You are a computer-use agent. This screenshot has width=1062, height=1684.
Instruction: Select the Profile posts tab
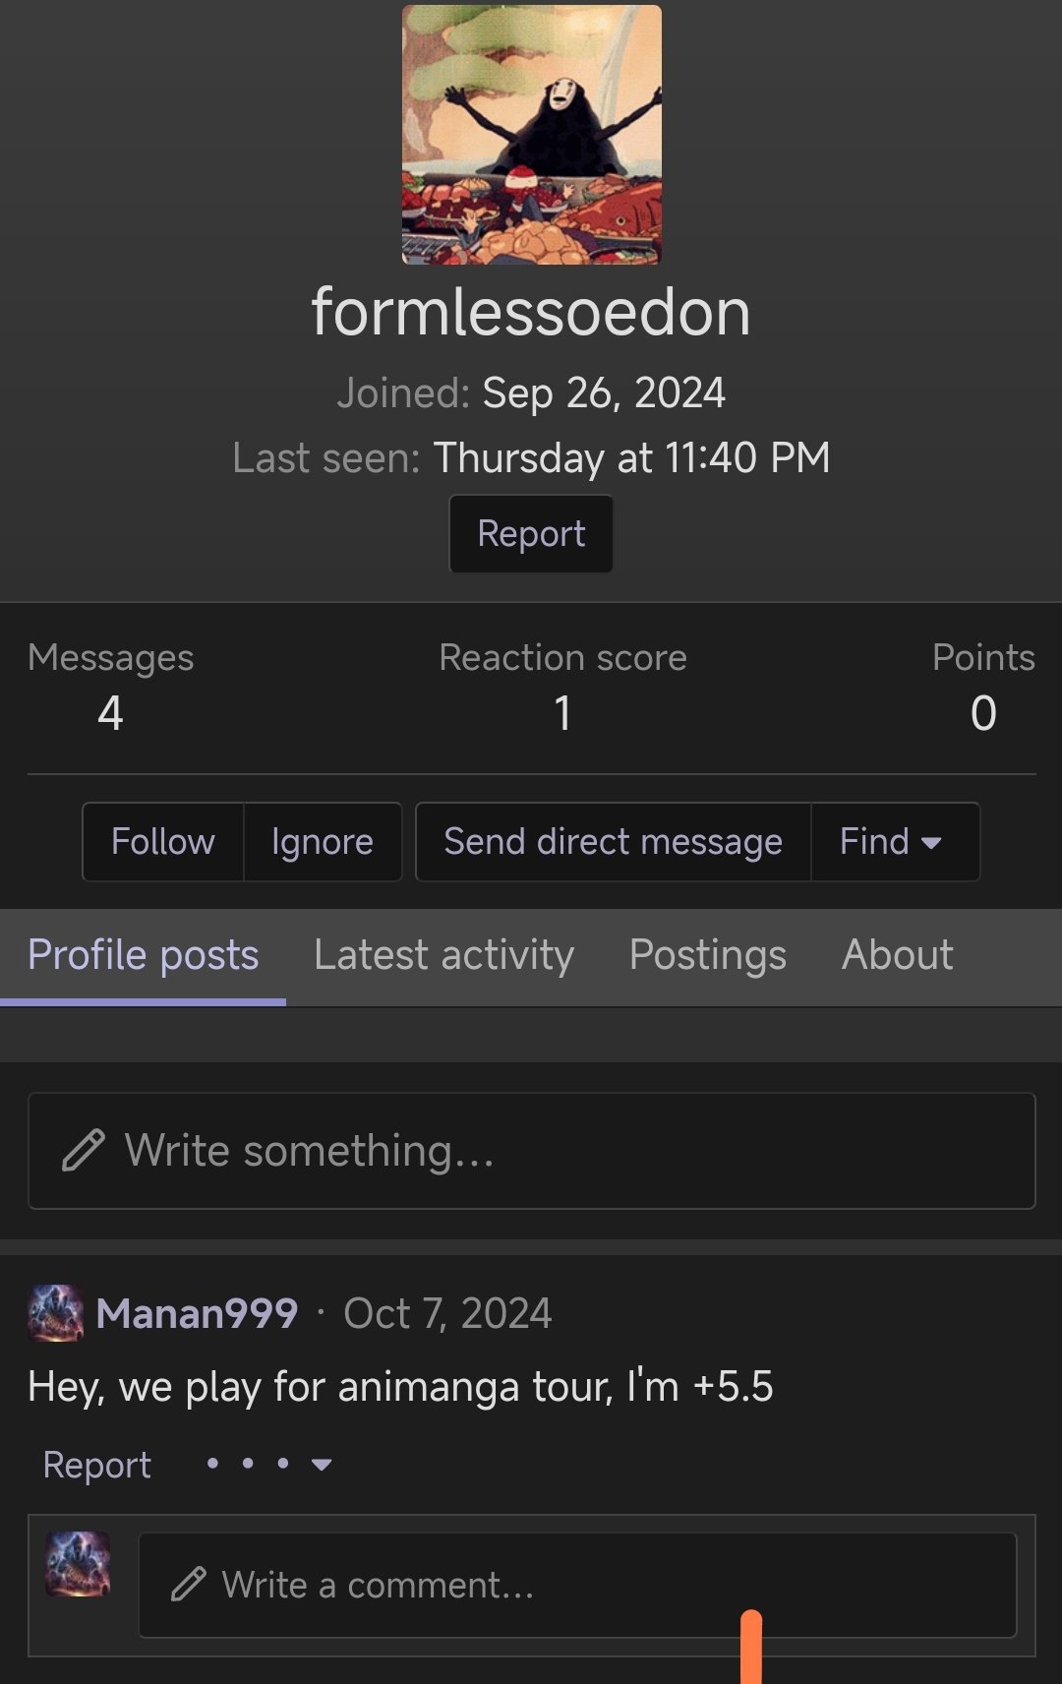click(144, 956)
